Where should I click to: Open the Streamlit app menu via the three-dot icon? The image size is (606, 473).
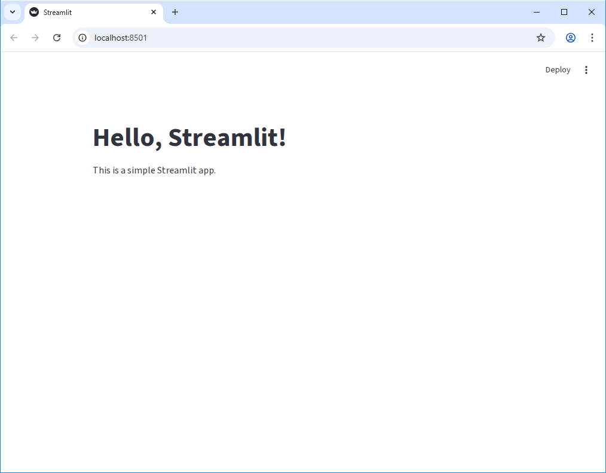[586, 69]
